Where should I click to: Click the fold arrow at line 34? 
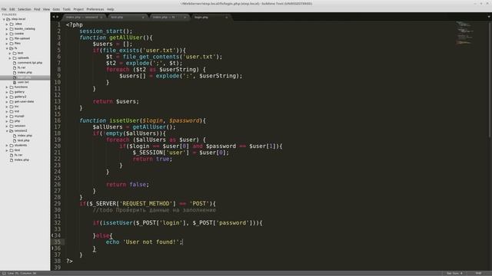click(x=52, y=235)
